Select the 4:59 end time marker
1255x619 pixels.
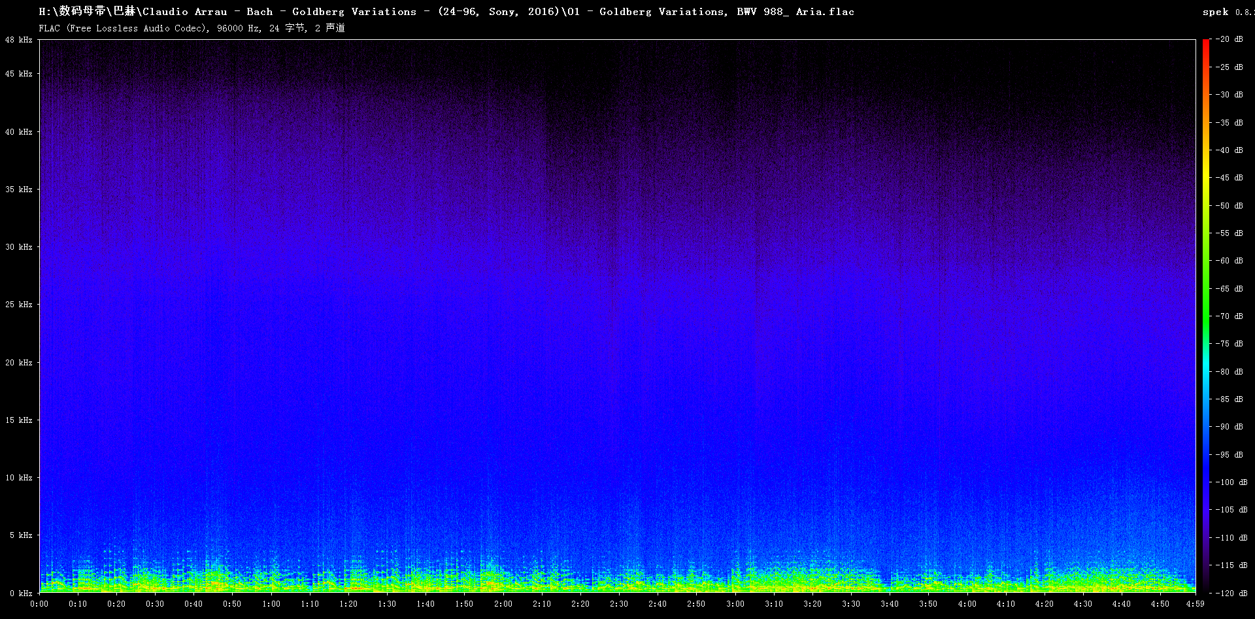click(x=1195, y=604)
